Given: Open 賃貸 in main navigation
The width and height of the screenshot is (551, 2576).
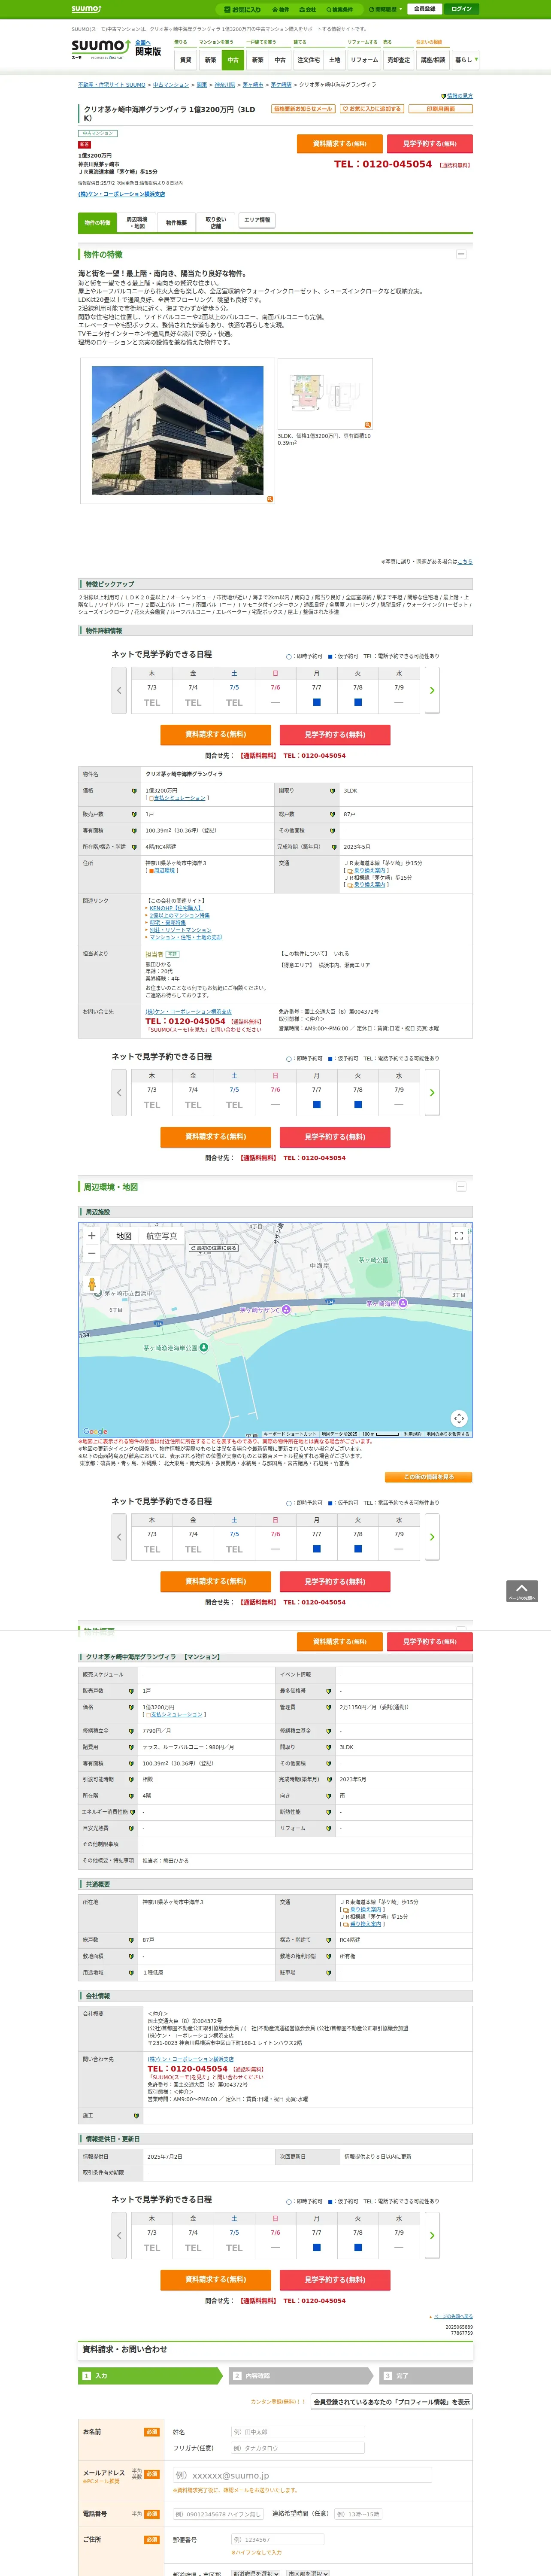Looking at the screenshot, I should pyautogui.click(x=185, y=60).
